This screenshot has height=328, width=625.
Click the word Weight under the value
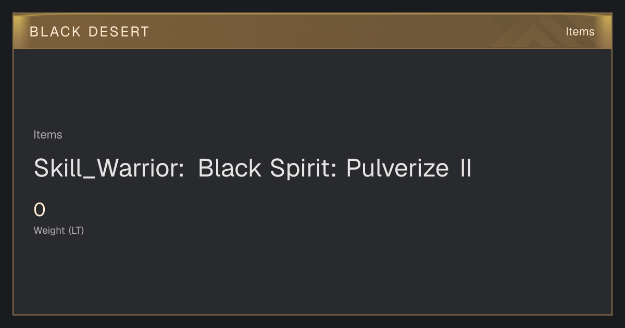tap(49, 230)
